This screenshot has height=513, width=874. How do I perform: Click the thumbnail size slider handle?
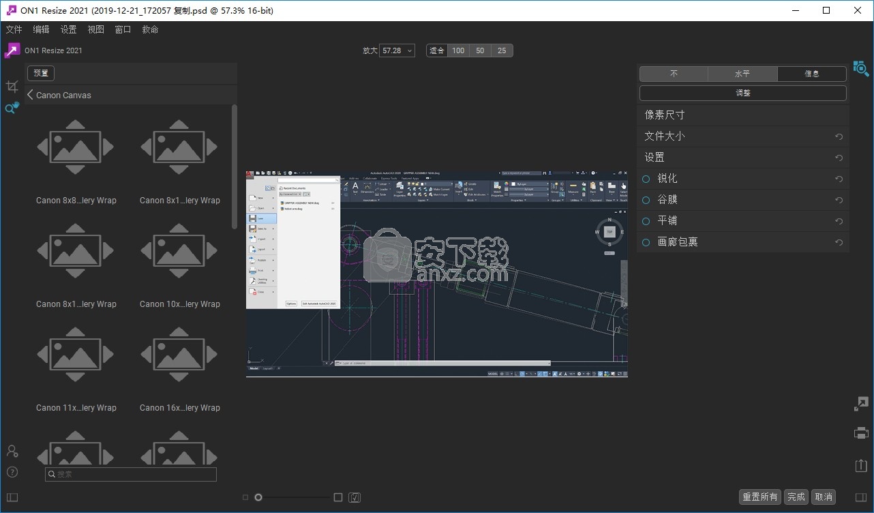258,497
